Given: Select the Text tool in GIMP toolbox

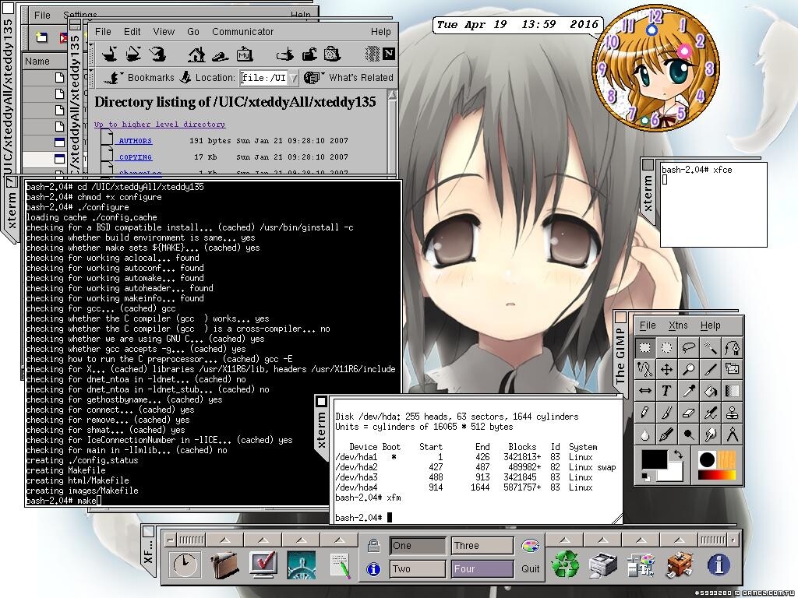Looking at the screenshot, I should click(x=666, y=391).
